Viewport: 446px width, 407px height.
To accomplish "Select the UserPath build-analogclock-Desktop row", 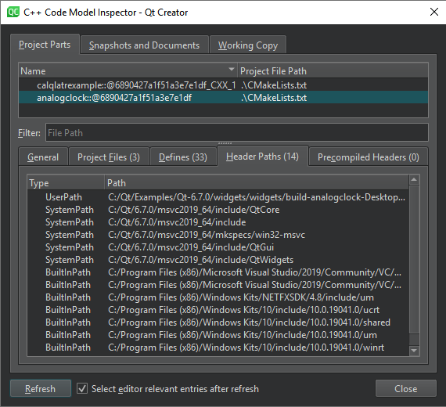I will click(x=218, y=197).
